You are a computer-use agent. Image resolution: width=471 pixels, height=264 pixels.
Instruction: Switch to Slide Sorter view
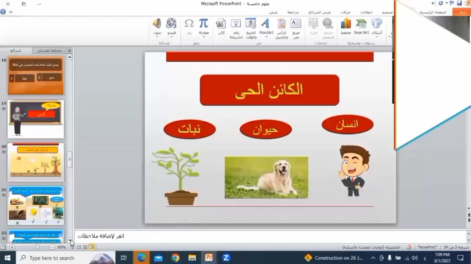coord(85,247)
